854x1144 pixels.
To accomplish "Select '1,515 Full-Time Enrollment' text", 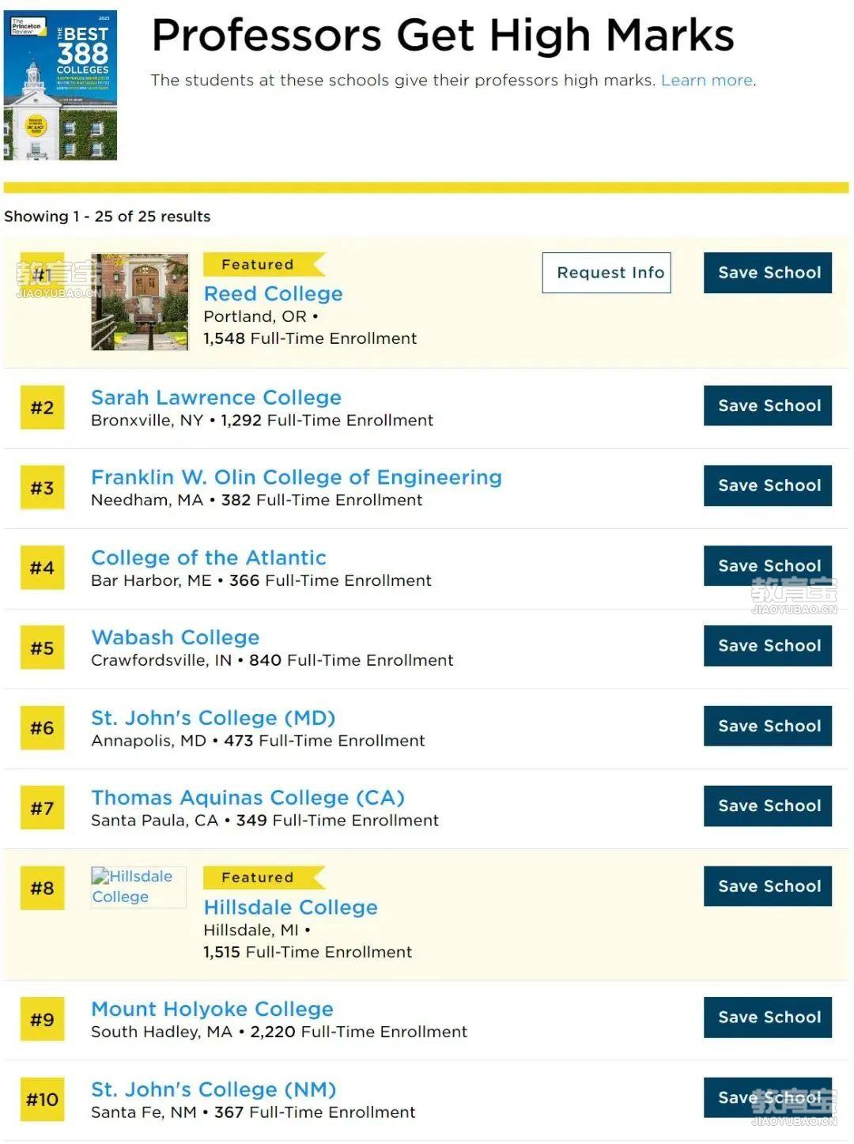I will 308,953.
